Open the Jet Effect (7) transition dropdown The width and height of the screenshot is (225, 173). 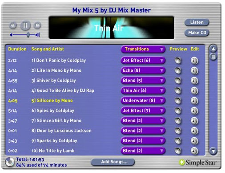pyautogui.click(x=143, y=111)
